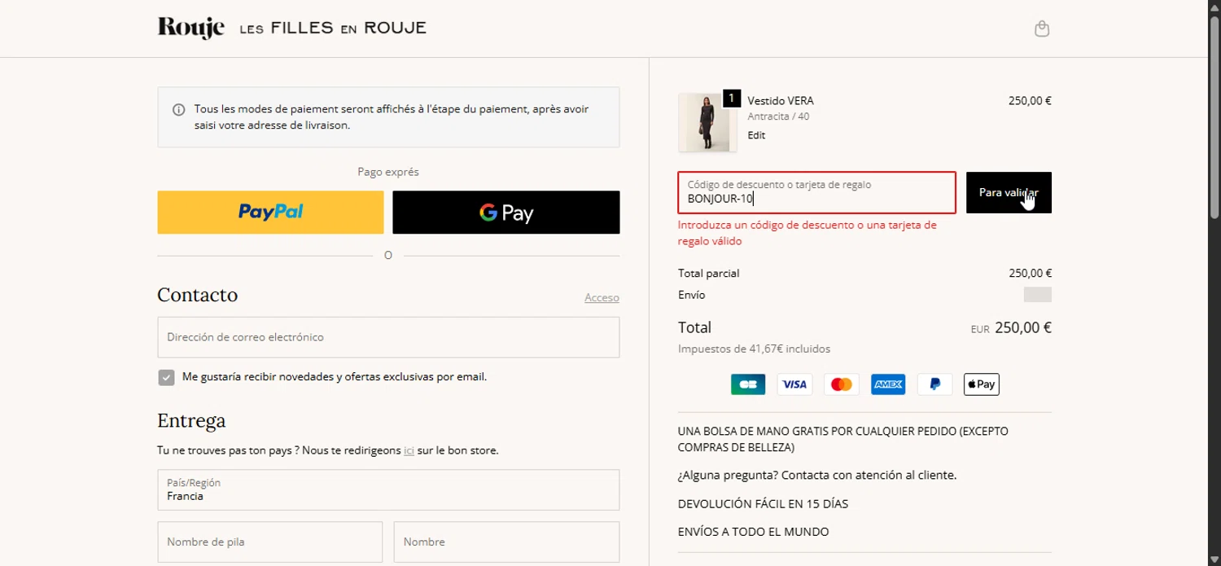Select the small PayPal payment icon
The height and width of the screenshot is (566, 1221).
point(934,384)
